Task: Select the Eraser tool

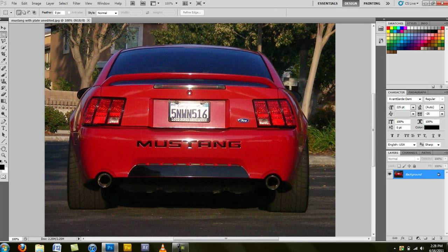Action: coord(3,94)
